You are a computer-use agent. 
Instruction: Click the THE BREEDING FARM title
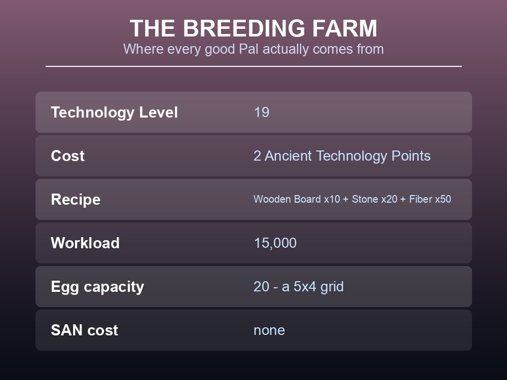point(253,28)
